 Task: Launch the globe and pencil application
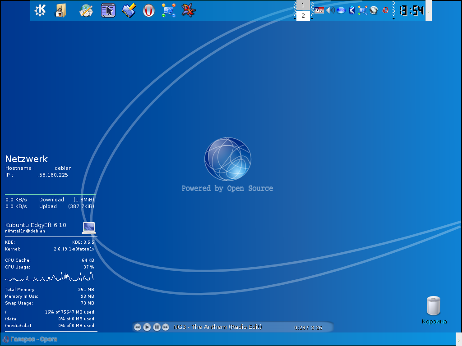point(86,10)
